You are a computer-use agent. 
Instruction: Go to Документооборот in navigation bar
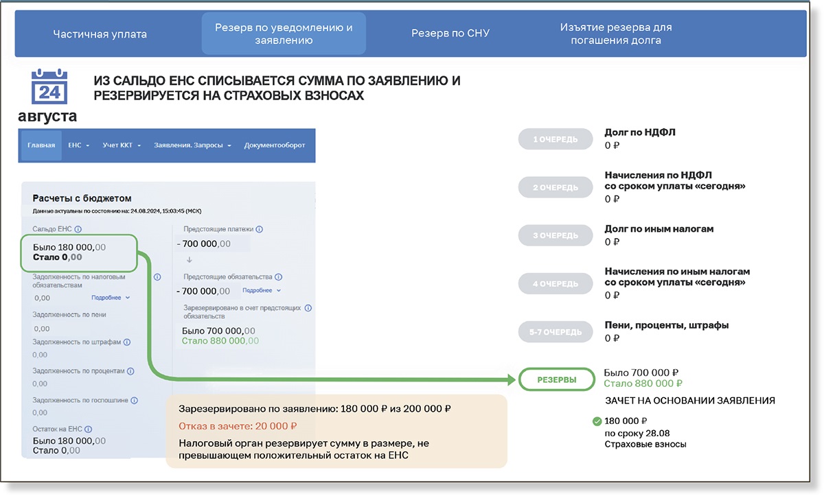275,145
